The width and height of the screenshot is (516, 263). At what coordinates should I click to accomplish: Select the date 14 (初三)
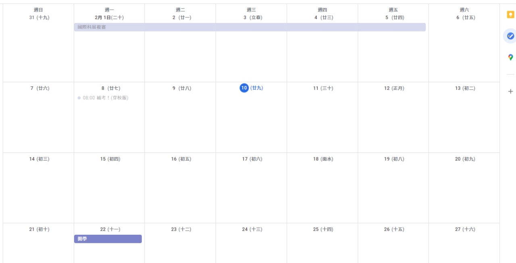click(x=39, y=159)
